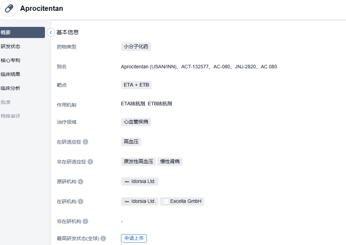Click the Excella GmbH logo icon
346x245 pixels.
[x=166, y=202]
